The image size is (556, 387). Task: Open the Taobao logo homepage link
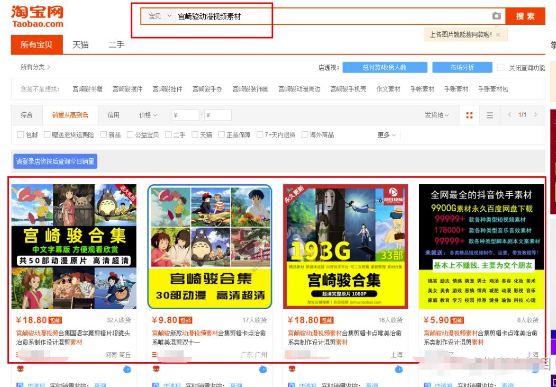(x=37, y=16)
